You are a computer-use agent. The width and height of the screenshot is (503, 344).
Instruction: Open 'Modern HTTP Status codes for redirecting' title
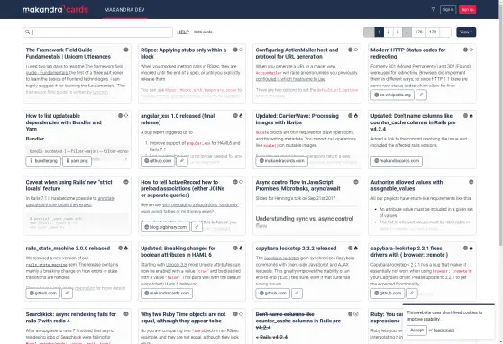point(407,53)
